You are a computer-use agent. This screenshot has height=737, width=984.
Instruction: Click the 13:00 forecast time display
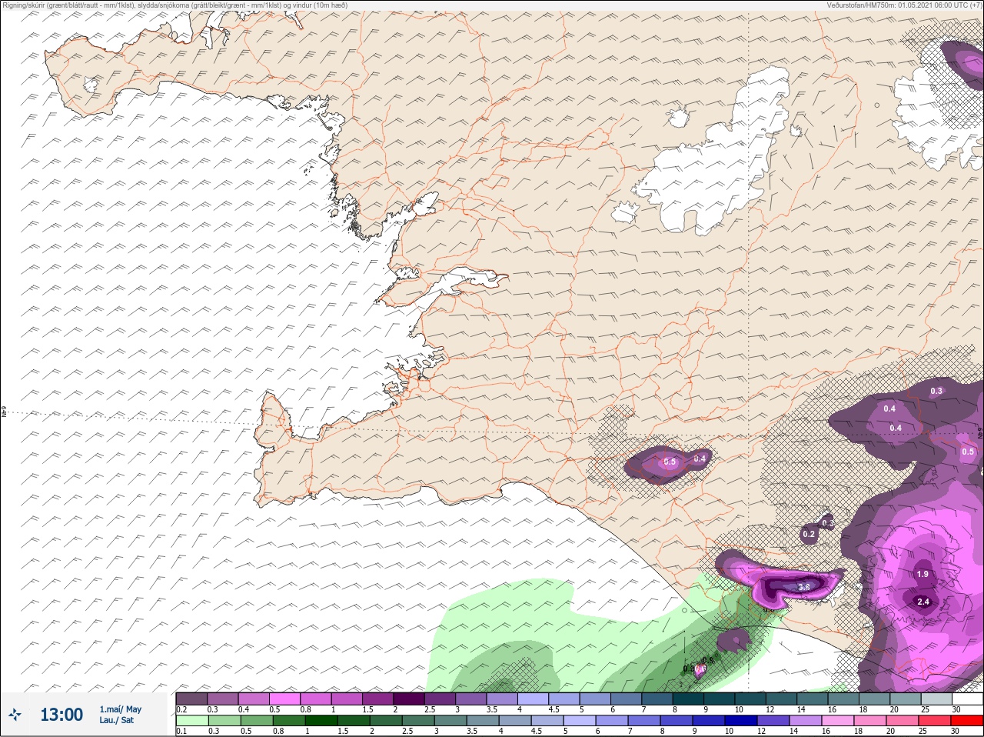coord(61,715)
